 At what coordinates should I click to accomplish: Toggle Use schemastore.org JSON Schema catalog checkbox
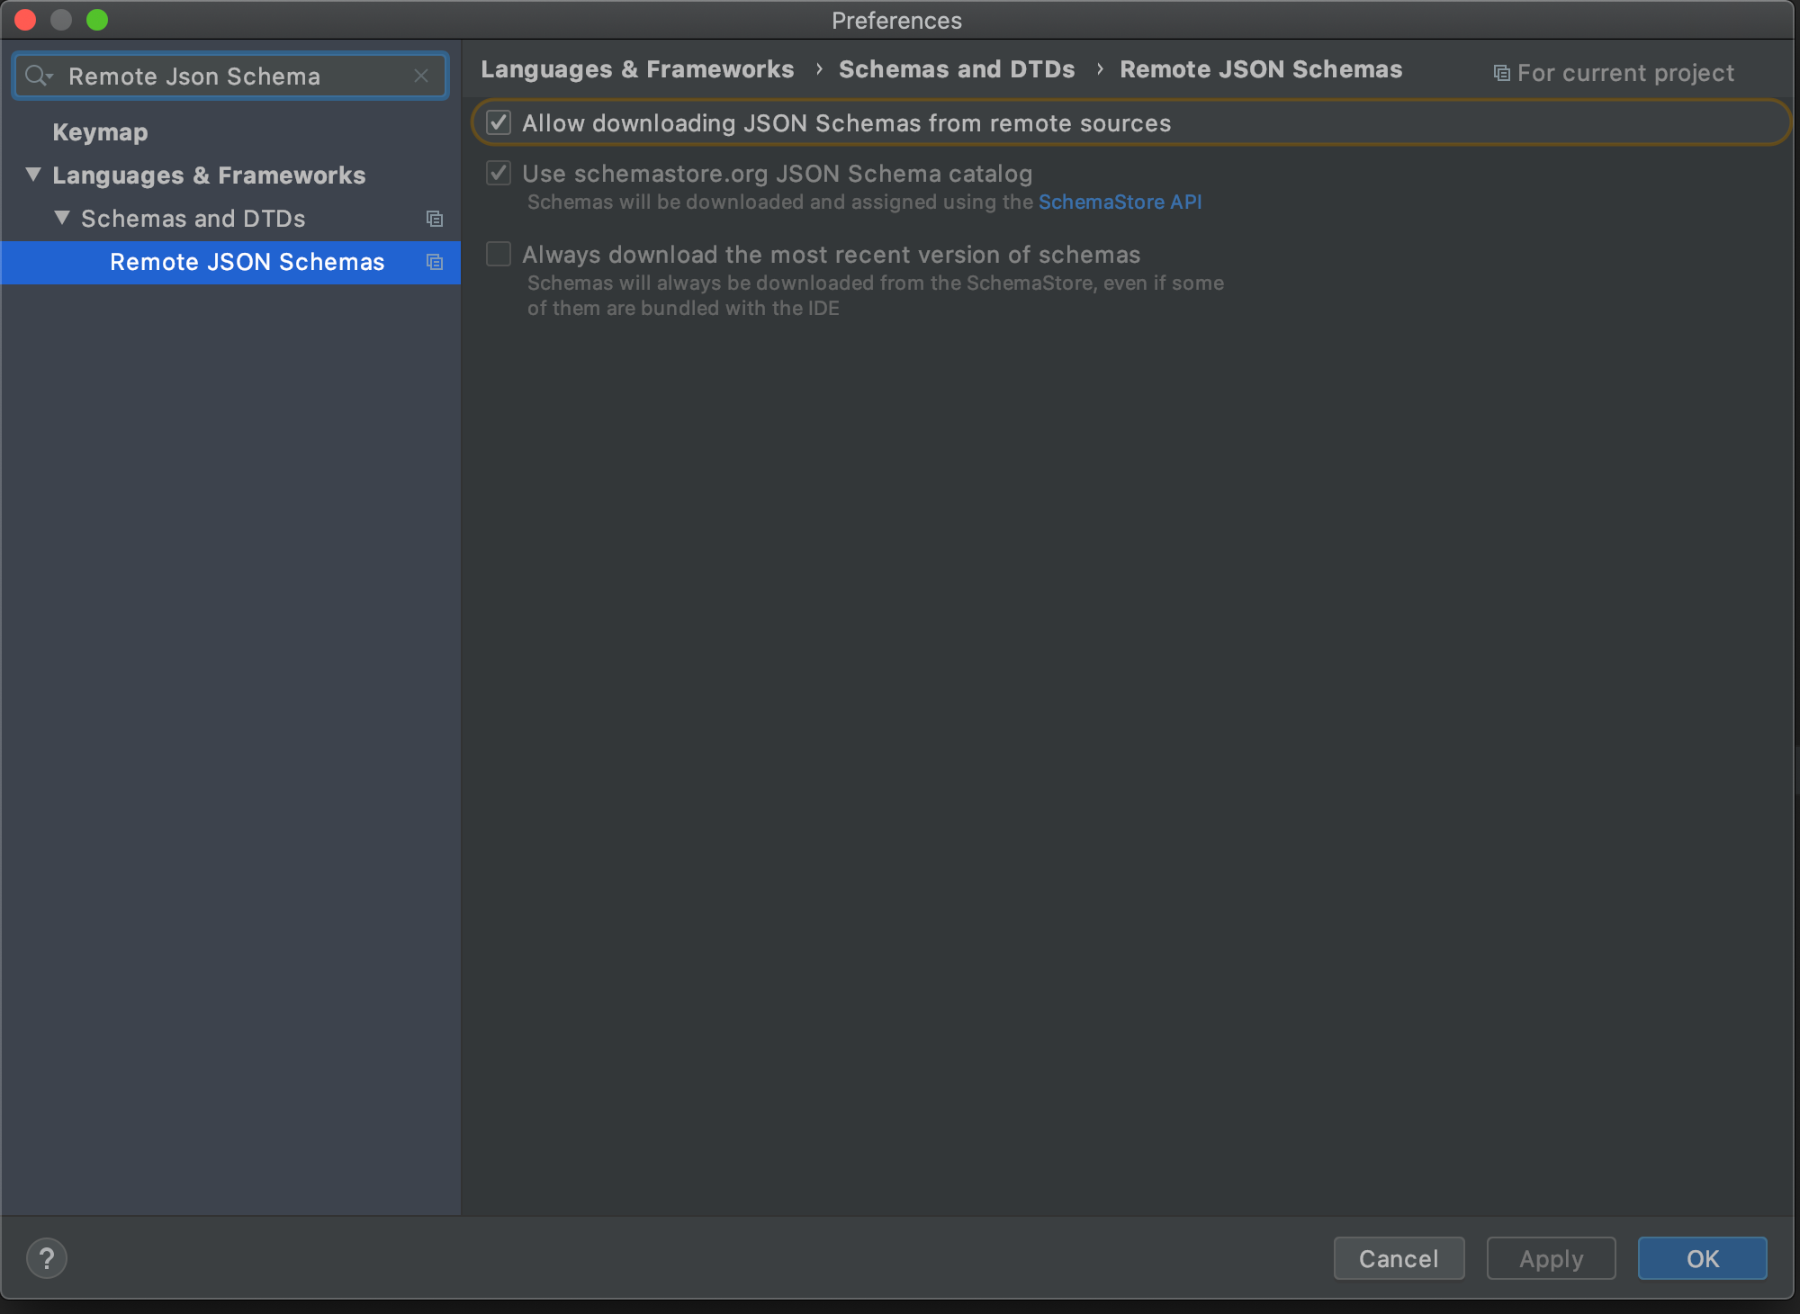pyautogui.click(x=499, y=173)
